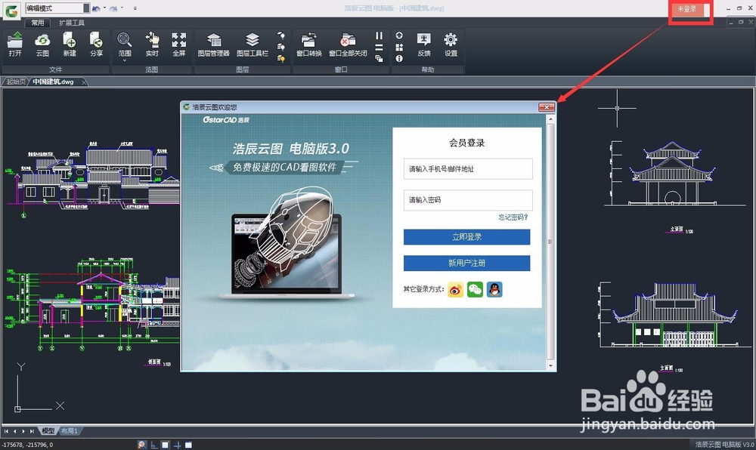
Task: Log in using the green WeChat icon
Action: 475,289
